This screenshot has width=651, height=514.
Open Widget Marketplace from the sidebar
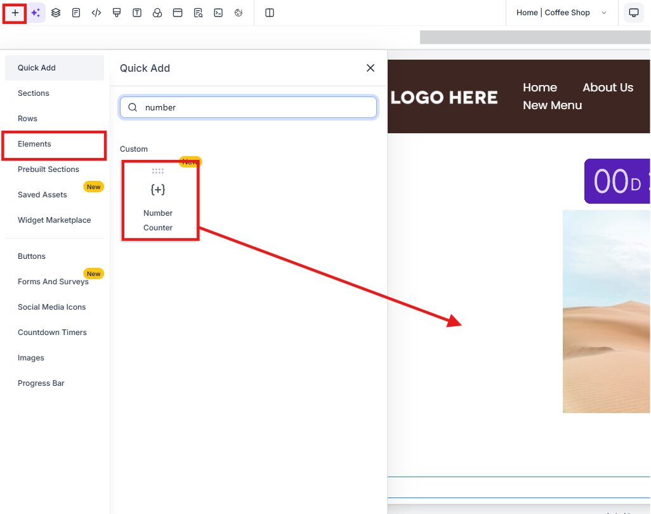click(54, 220)
